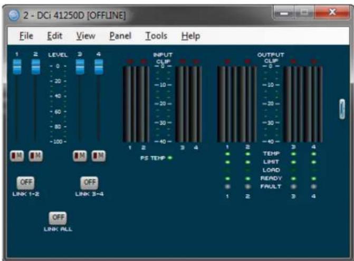
Task: Click the TEMP indicator for output 1
Action: click(227, 154)
